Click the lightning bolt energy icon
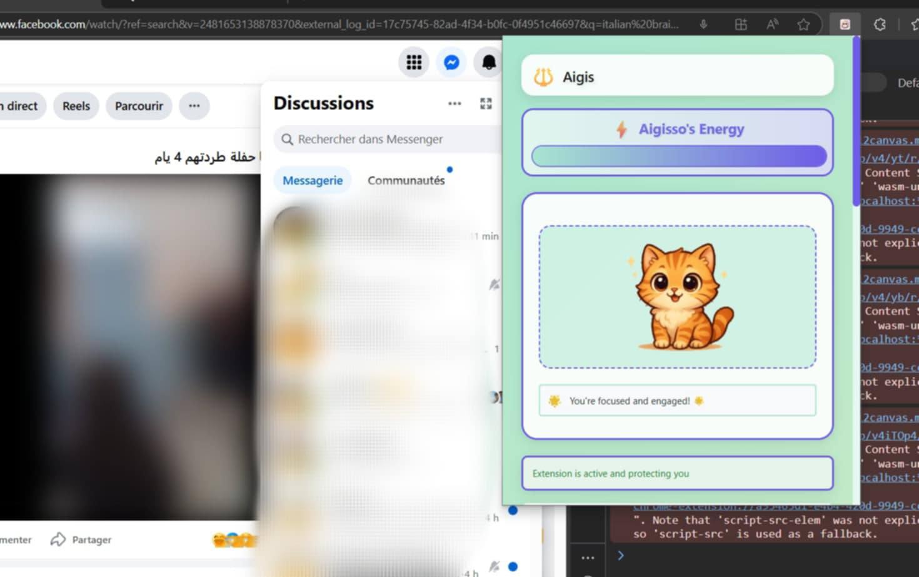 (621, 130)
